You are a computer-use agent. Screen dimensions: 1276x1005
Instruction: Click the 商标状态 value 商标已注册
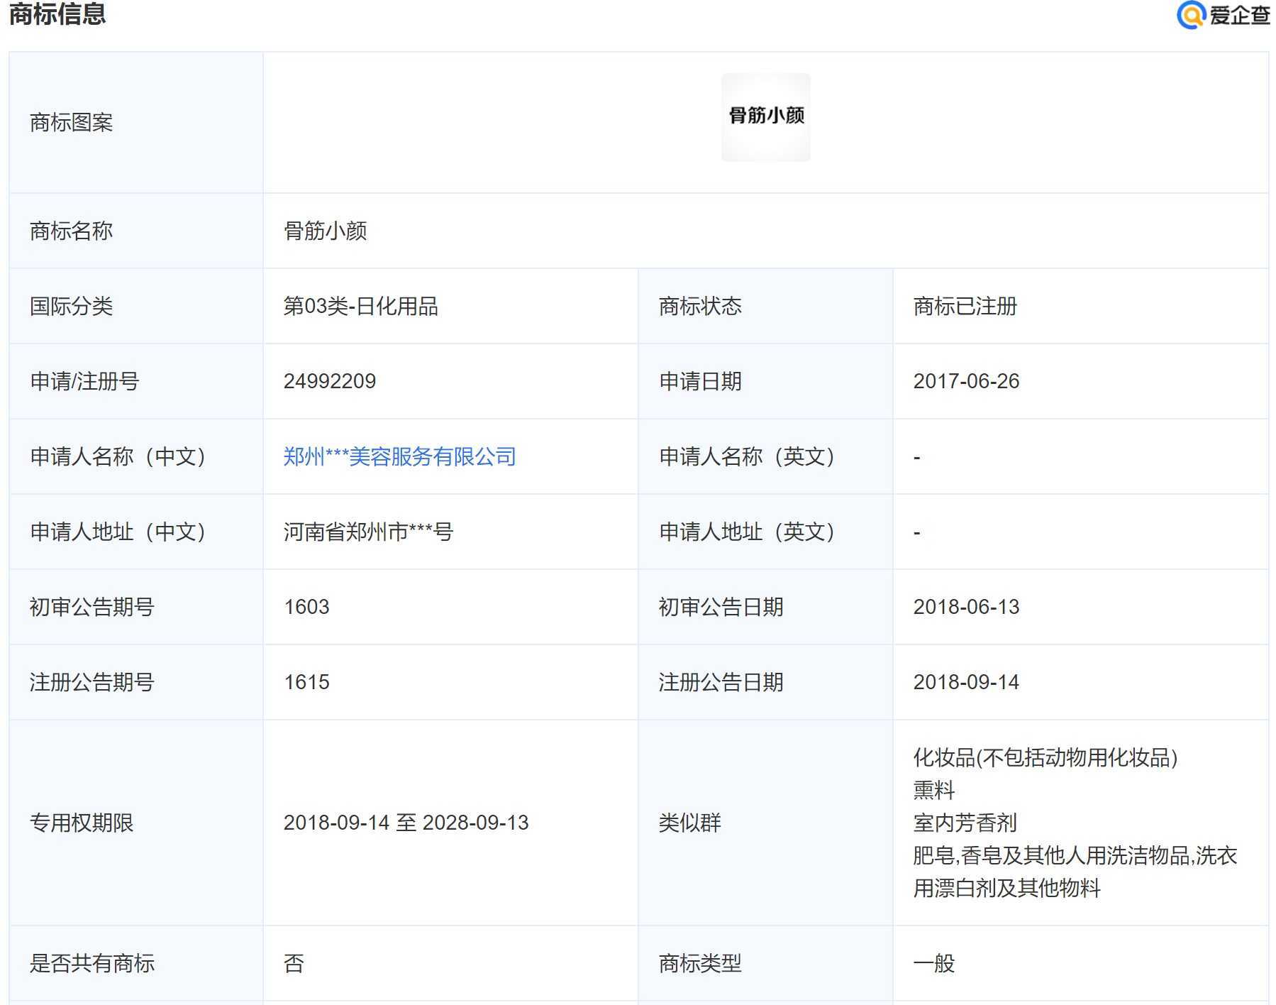[x=965, y=306]
